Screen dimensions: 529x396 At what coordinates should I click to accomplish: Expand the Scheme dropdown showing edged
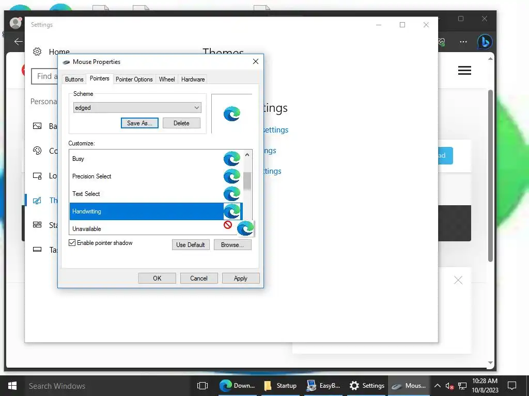pyautogui.click(x=137, y=108)
